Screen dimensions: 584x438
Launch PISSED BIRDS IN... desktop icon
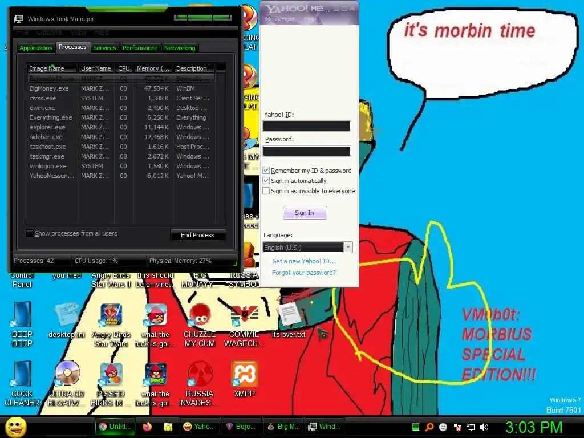click(111, 384)
